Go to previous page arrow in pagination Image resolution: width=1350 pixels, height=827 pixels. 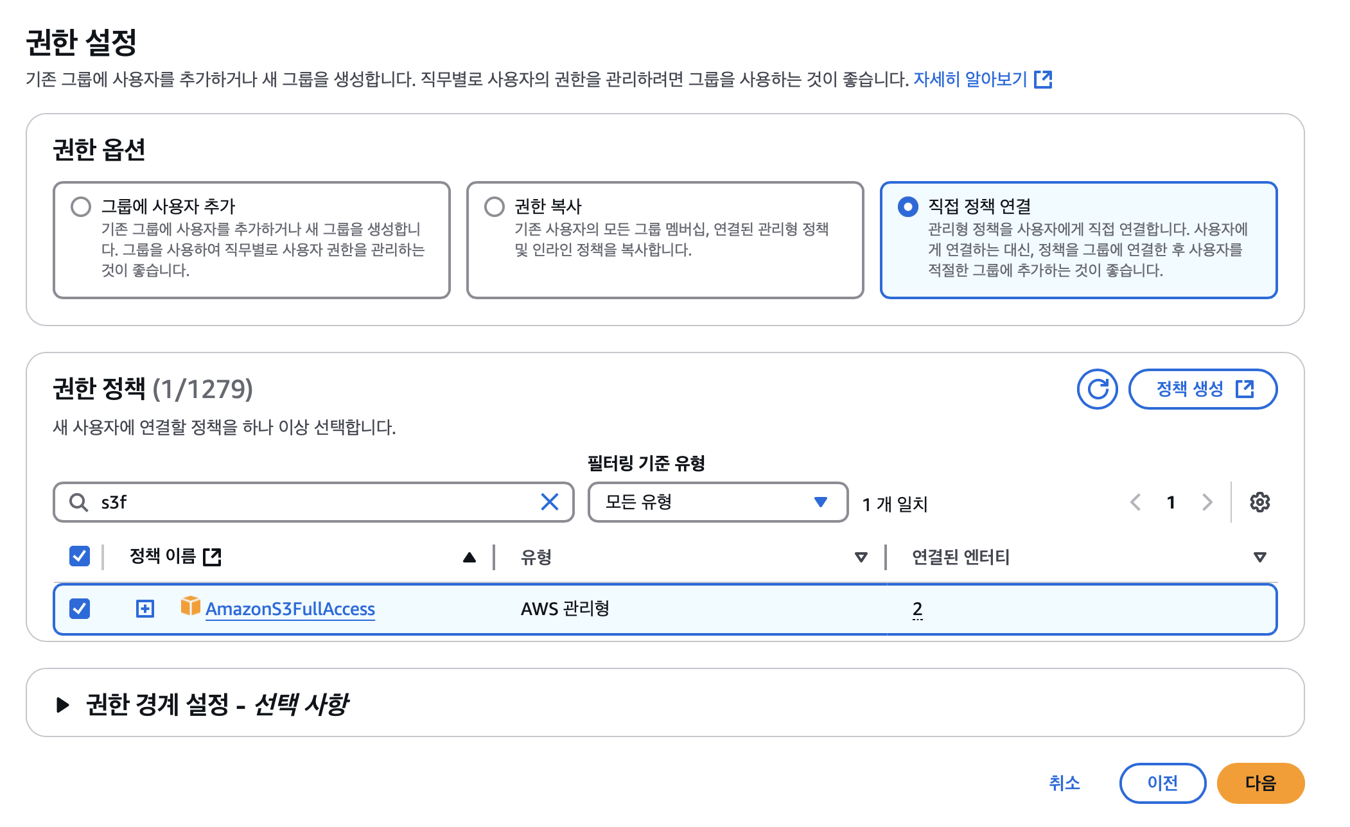point(1135,502)
